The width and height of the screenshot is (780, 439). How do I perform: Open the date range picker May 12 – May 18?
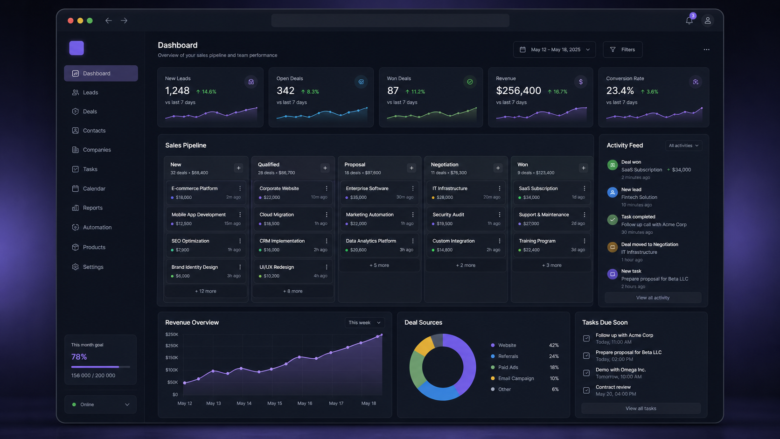554,49
